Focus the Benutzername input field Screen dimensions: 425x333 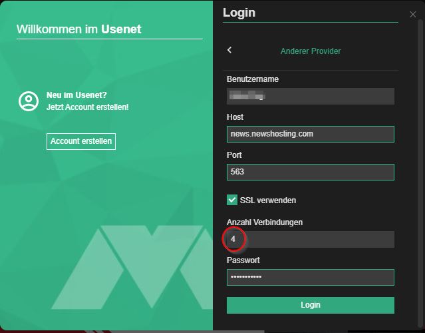point(311,96)
